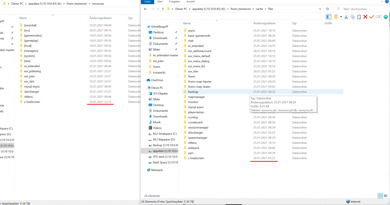The image size is (390, 205).
Task: Select pinned Downloads under Schnellzugriff
Action: click(x=160, y=38)
